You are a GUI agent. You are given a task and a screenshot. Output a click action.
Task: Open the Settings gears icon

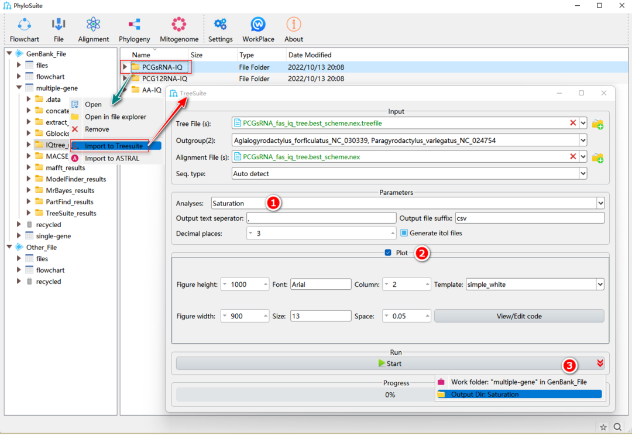tap(220, 25)
